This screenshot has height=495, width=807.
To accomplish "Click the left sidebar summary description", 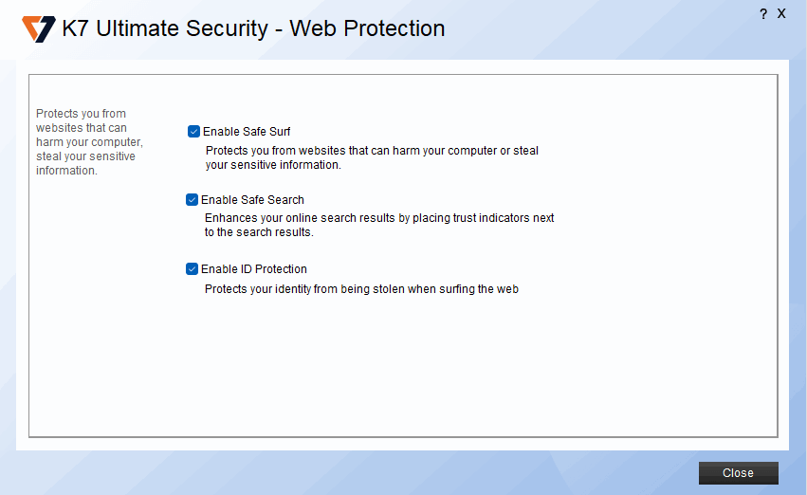I will [85, 142].
